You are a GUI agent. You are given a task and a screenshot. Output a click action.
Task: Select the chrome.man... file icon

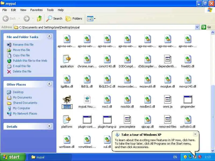click(x=87, y=59)
